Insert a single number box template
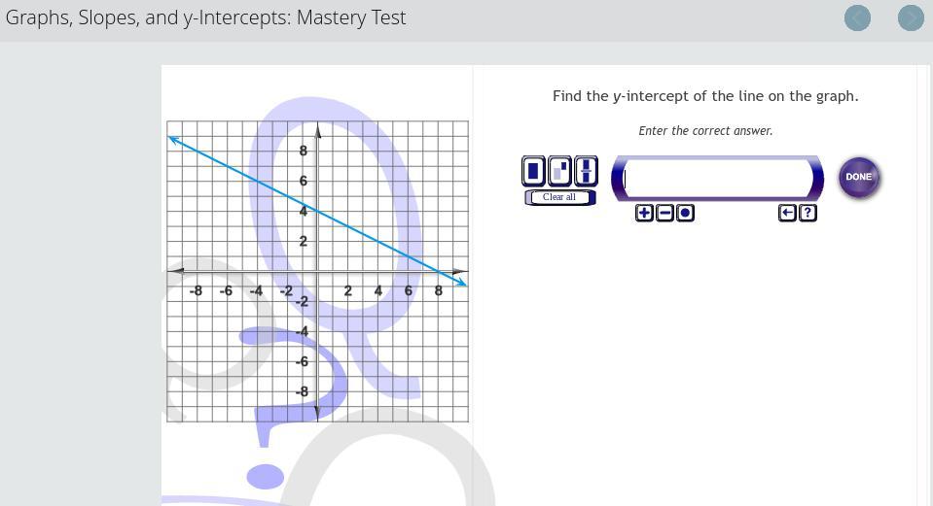 533,171
